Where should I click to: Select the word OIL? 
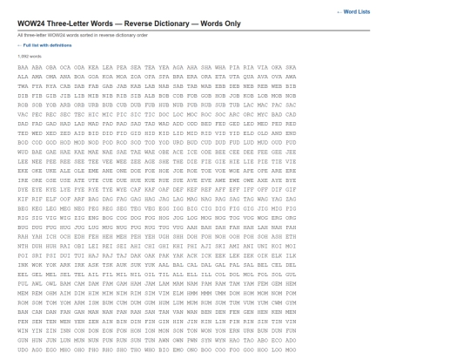(150, 275)
